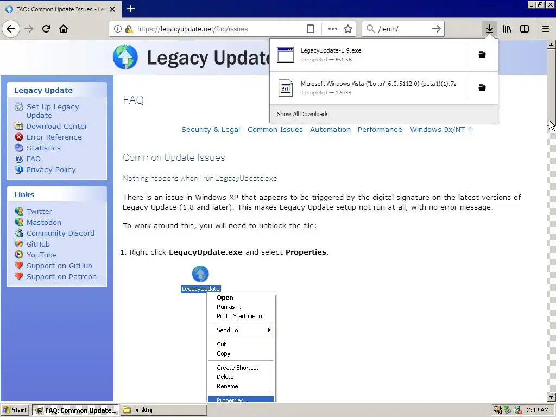Switch to Desktop folder taskbar button

[x=164, y=410]
